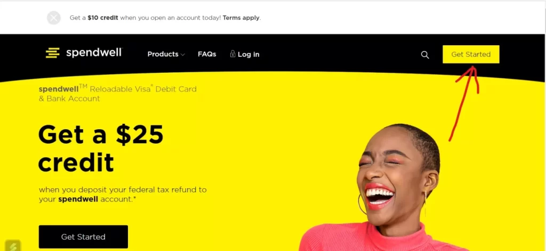Click the yellow Get Started button
Viewport: 546px width, 251px height.
click(x=471, y=54)
